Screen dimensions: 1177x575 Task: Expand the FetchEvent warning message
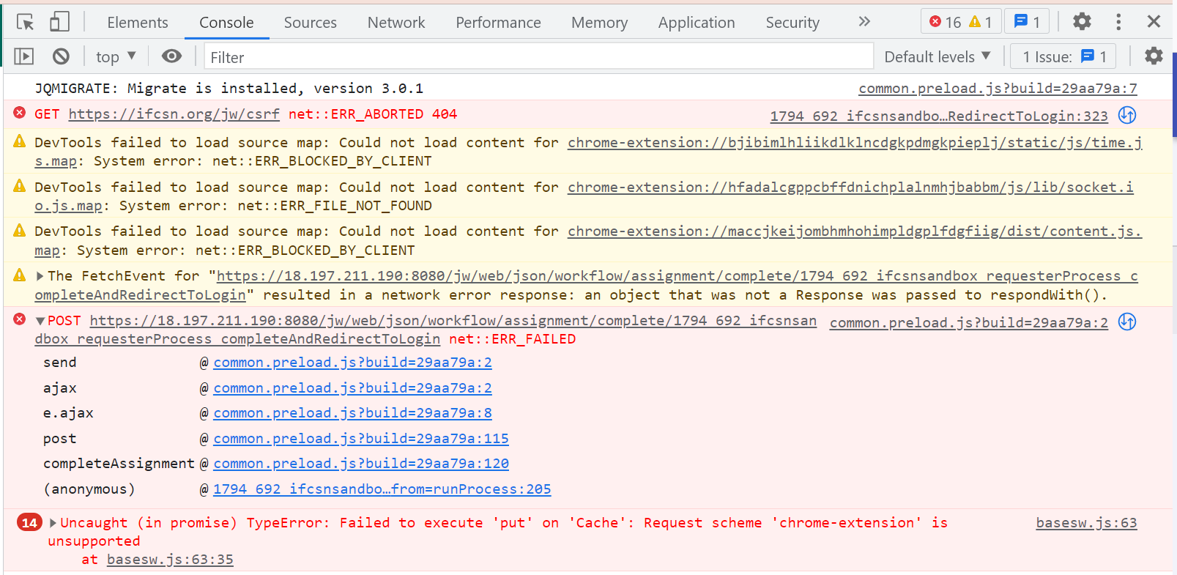point(40,276)
